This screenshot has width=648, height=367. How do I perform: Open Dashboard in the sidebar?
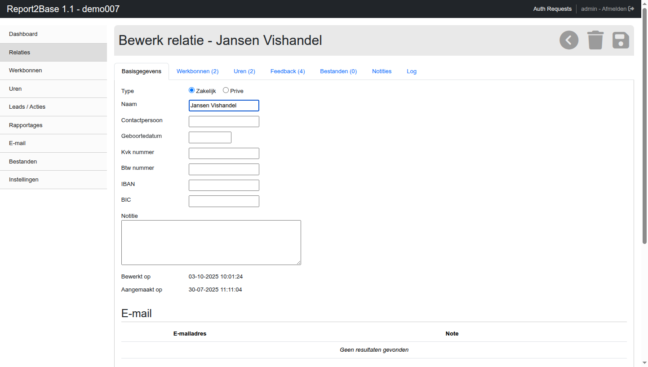click(23, 34)
